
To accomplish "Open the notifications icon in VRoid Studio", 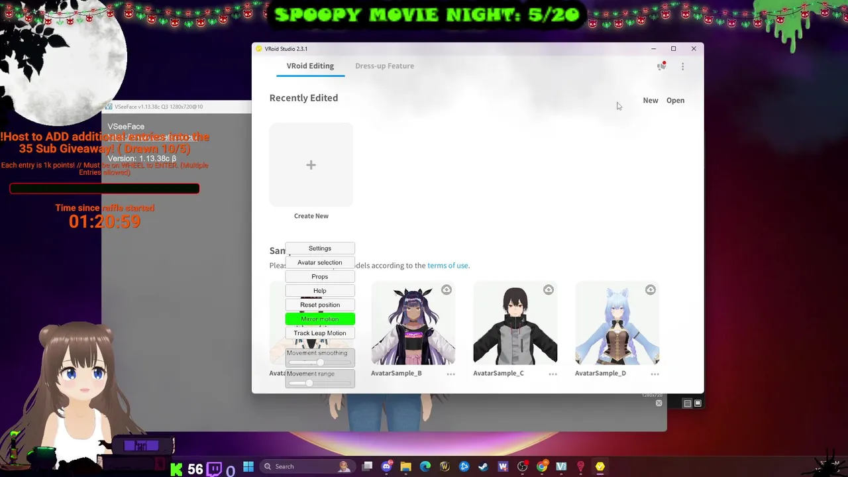I will pos(661,66).
